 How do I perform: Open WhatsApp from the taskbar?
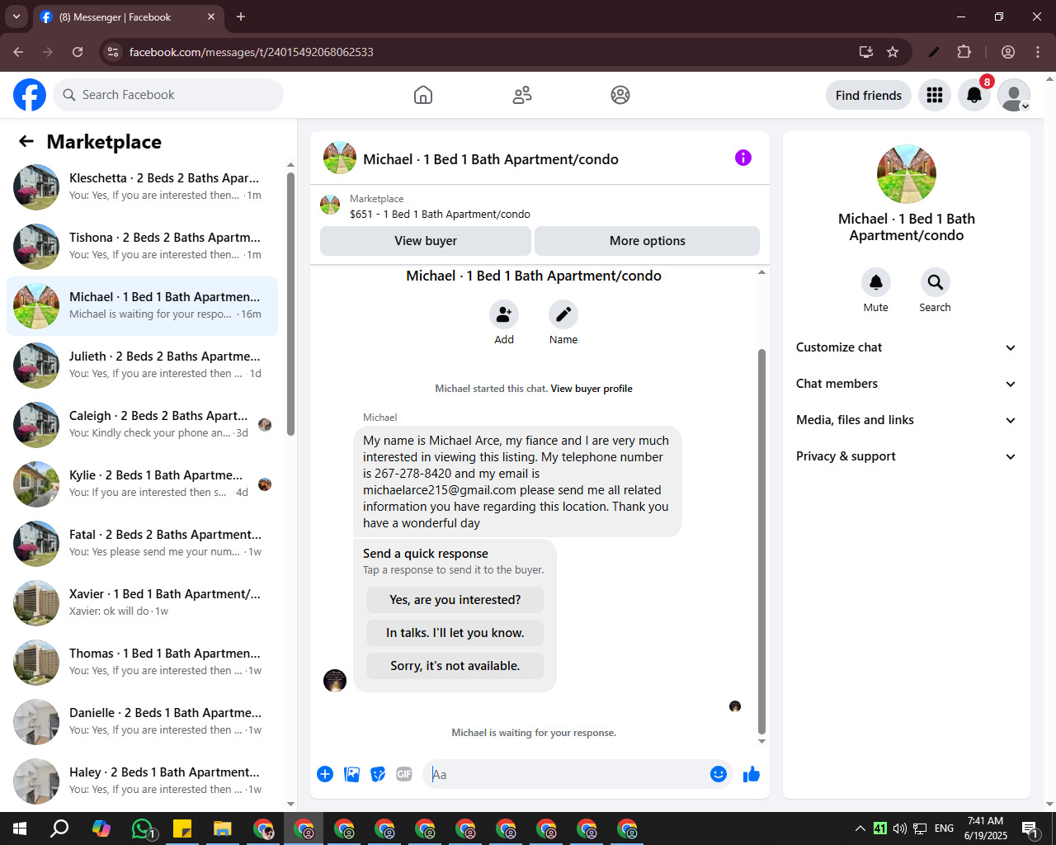tap(142, 828)
